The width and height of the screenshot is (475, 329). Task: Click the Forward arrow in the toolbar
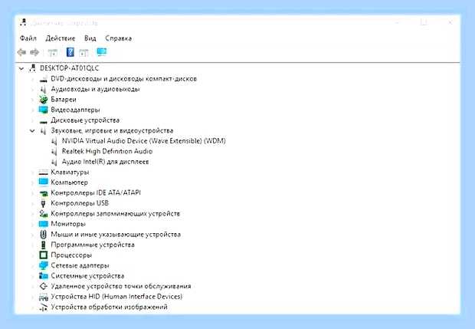coord(34,52)
